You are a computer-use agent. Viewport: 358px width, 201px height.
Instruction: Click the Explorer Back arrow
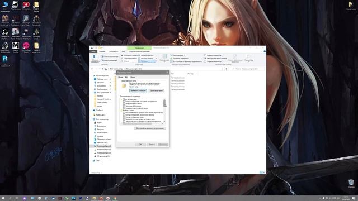click(92, 69)
